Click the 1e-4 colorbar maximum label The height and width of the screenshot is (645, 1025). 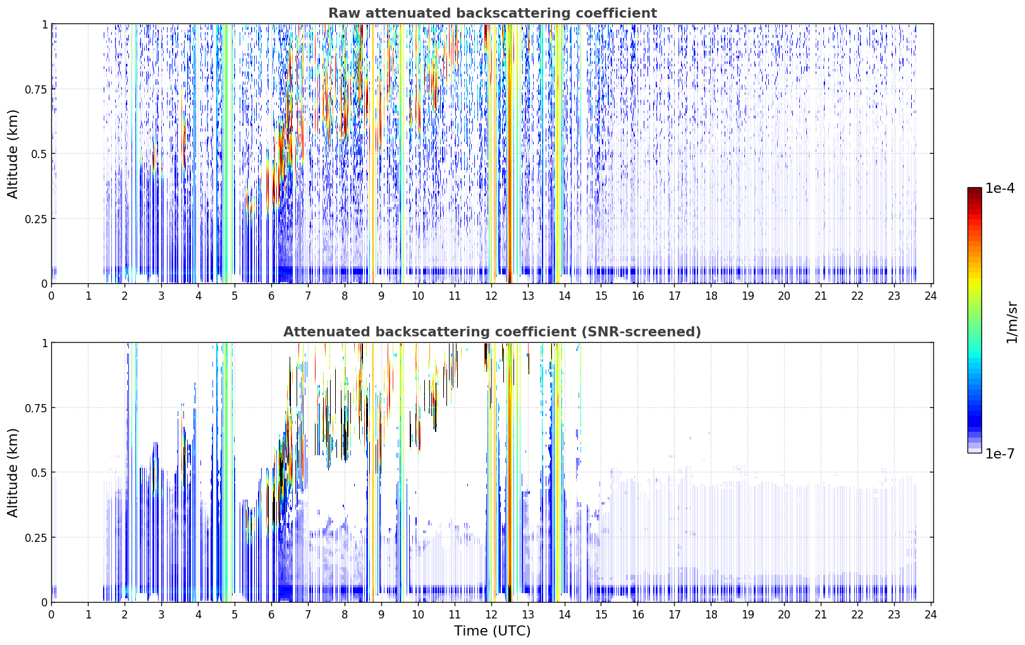click(1000, 188)
